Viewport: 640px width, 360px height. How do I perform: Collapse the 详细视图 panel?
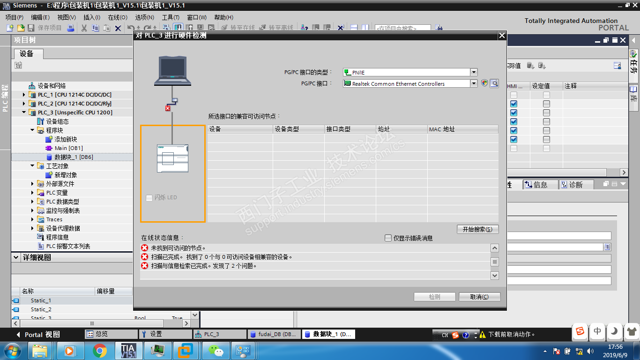click(16, 257)
